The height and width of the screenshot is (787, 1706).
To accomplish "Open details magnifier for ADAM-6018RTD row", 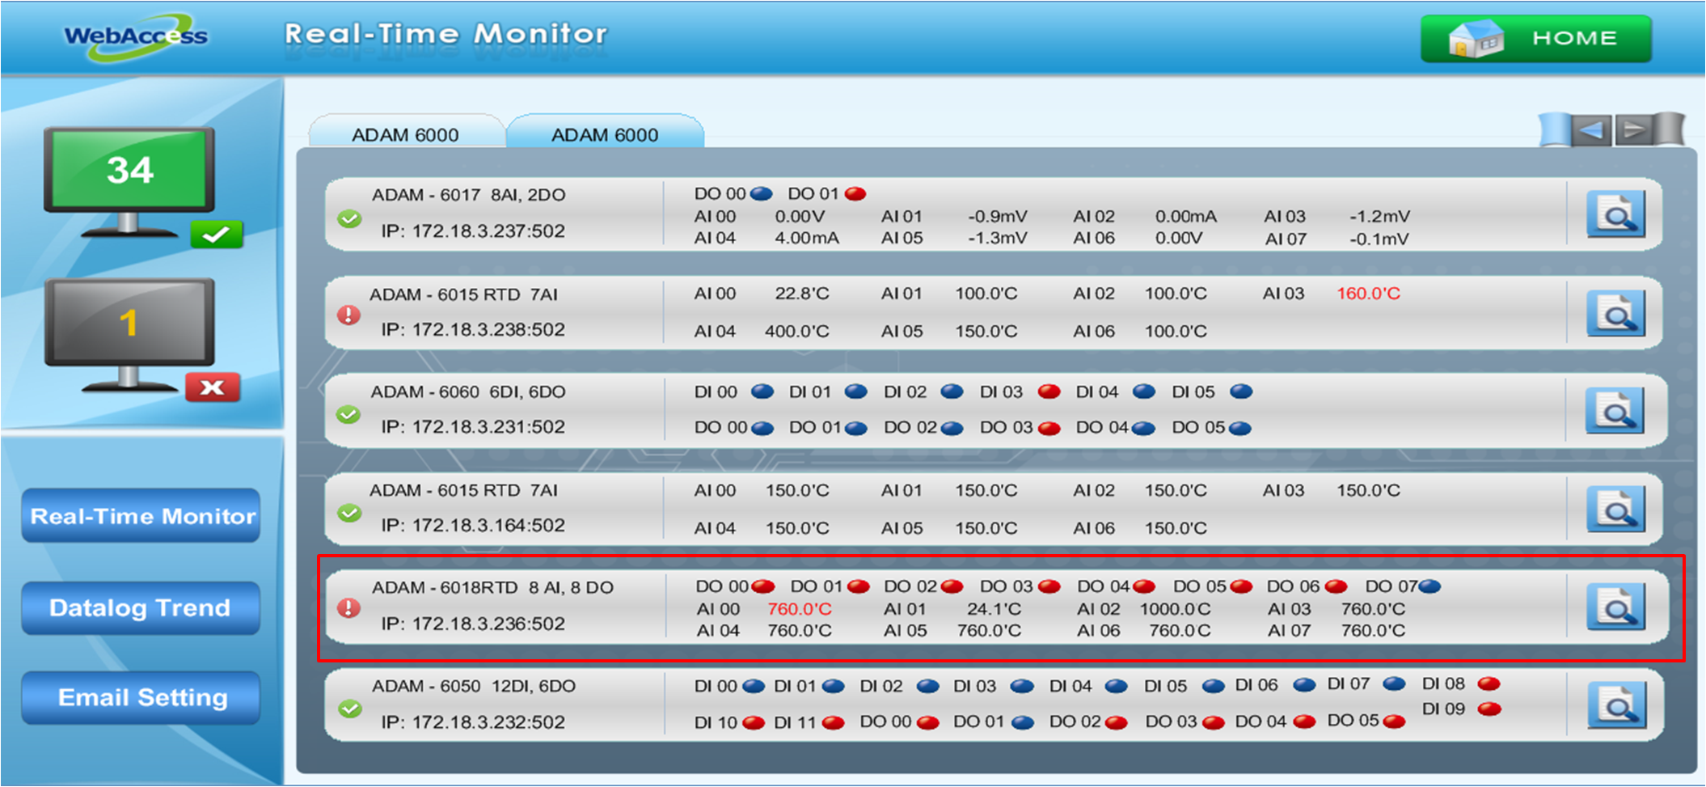I will (x=1615, y=607).
